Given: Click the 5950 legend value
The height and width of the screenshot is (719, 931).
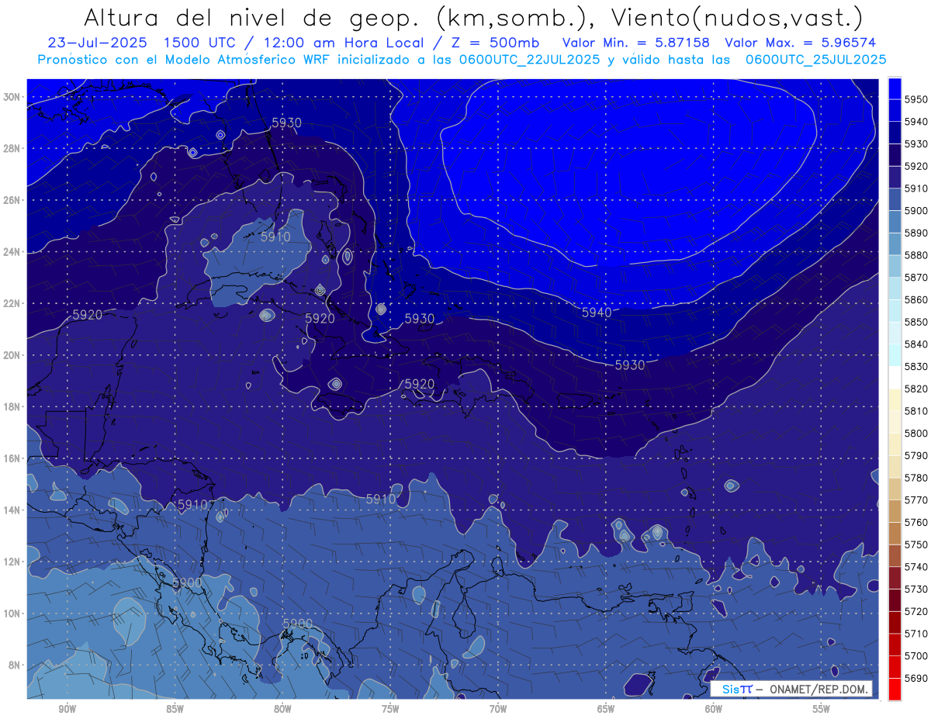Looking at the screenshot, I should pos(916,99).
